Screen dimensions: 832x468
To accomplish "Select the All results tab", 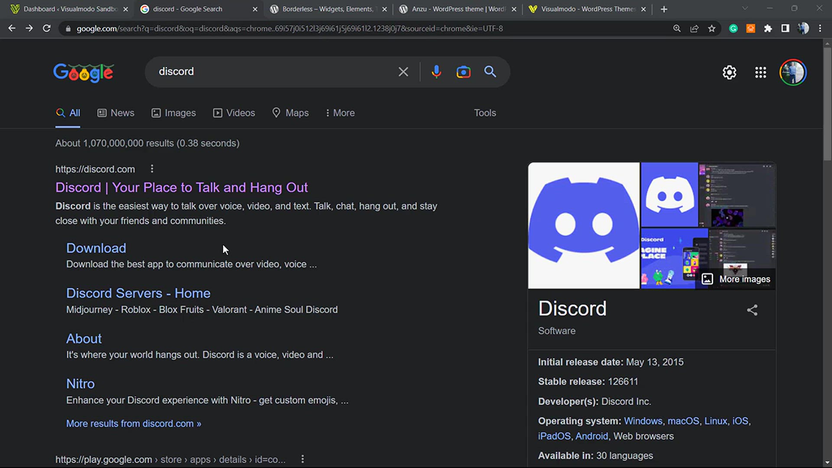I will click(x=68, y=113).
